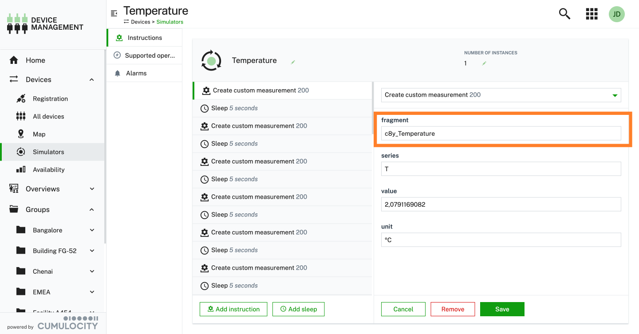639x334 pixels.
Task: Open the JD user avatar menu
Action: (616, 14)
